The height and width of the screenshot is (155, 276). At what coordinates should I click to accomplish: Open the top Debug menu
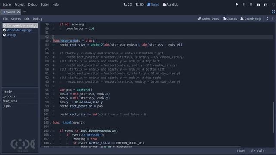(33, 5)
